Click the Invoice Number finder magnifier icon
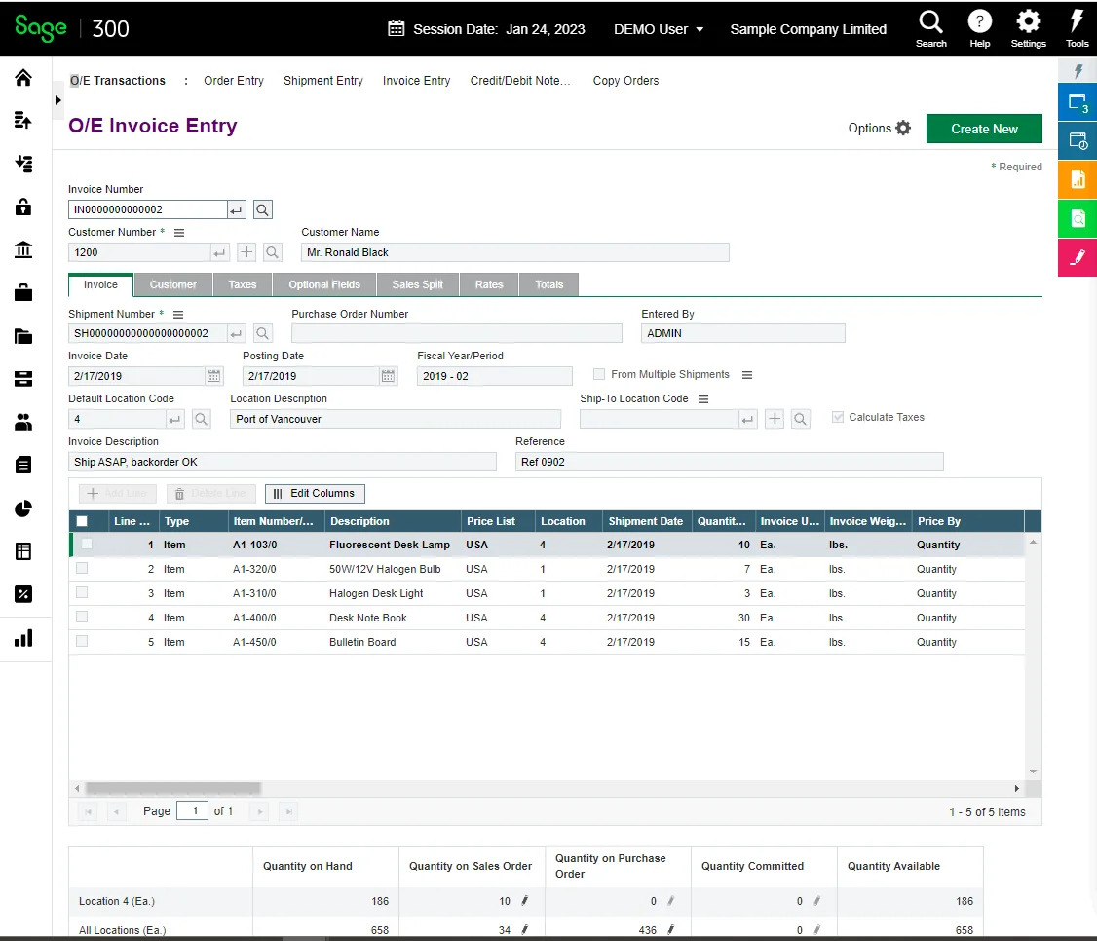The height and width of the screenshot is (941, 1097). tap(263, 209)
